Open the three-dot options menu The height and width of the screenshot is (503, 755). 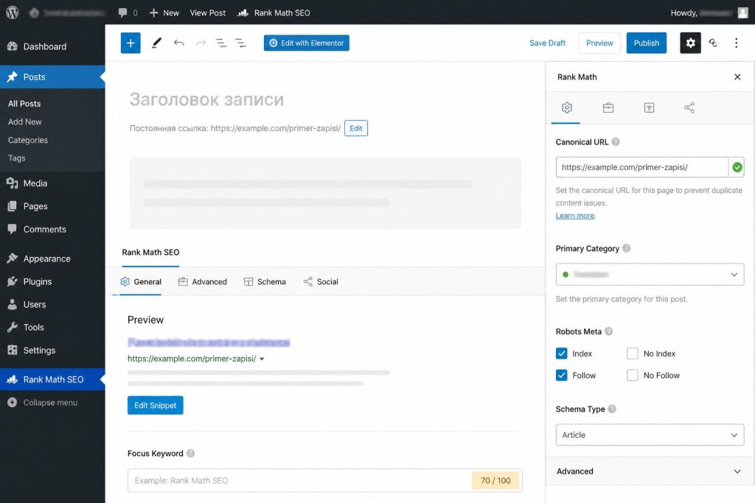[737, 43]
